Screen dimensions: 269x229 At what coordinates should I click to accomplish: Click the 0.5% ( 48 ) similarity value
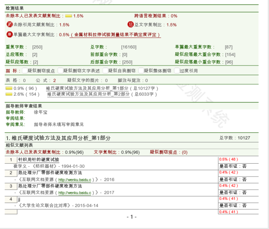point(229,159)
